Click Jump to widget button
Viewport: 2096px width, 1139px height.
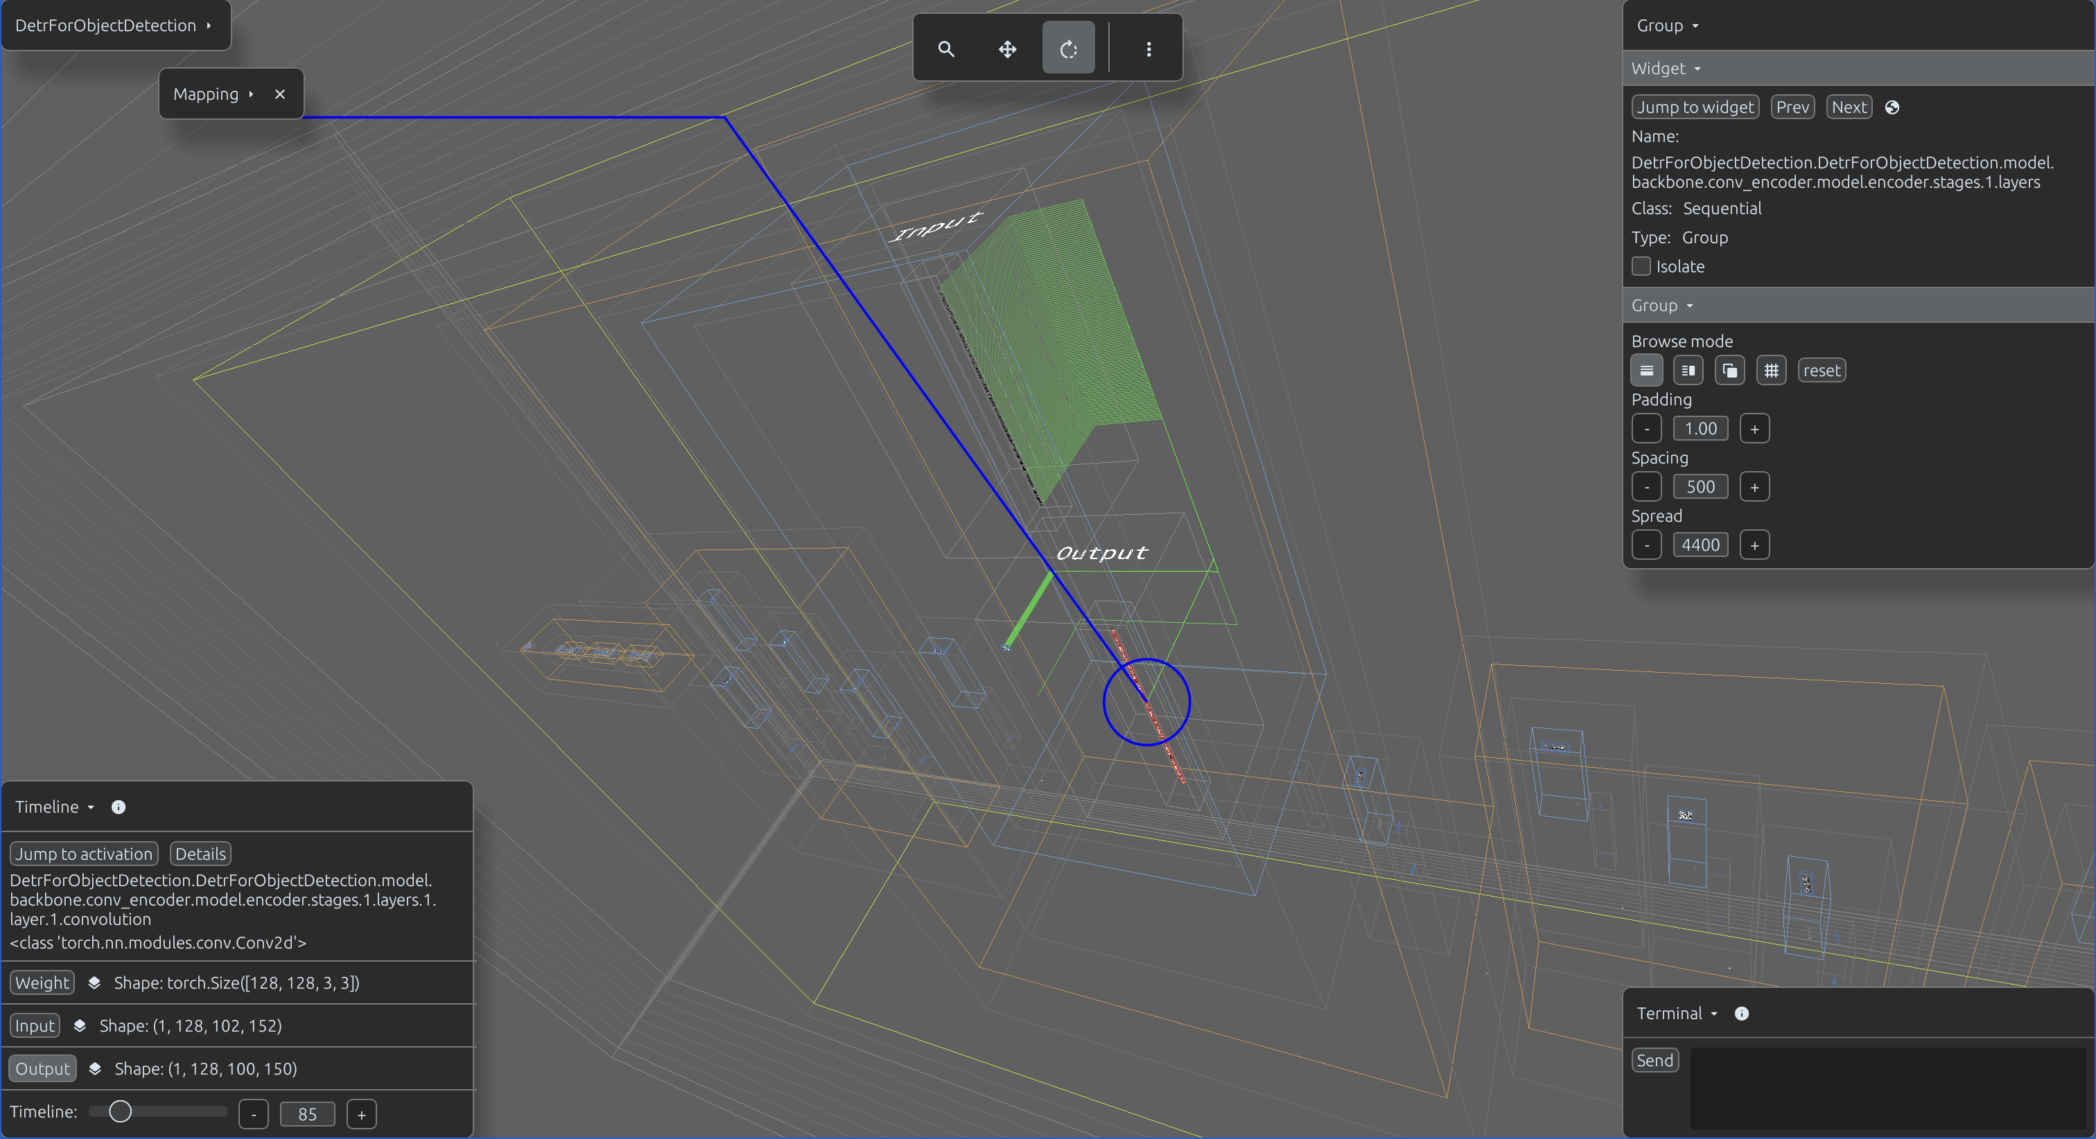point(1695,107)
